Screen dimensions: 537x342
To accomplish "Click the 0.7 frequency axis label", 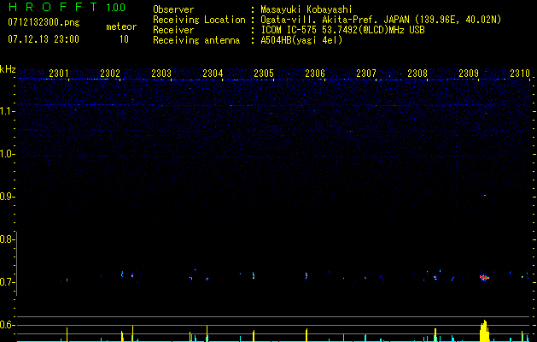I will tap(7, 282).
